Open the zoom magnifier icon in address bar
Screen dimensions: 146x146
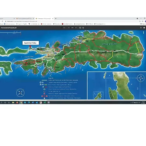[x=140, y=21]
